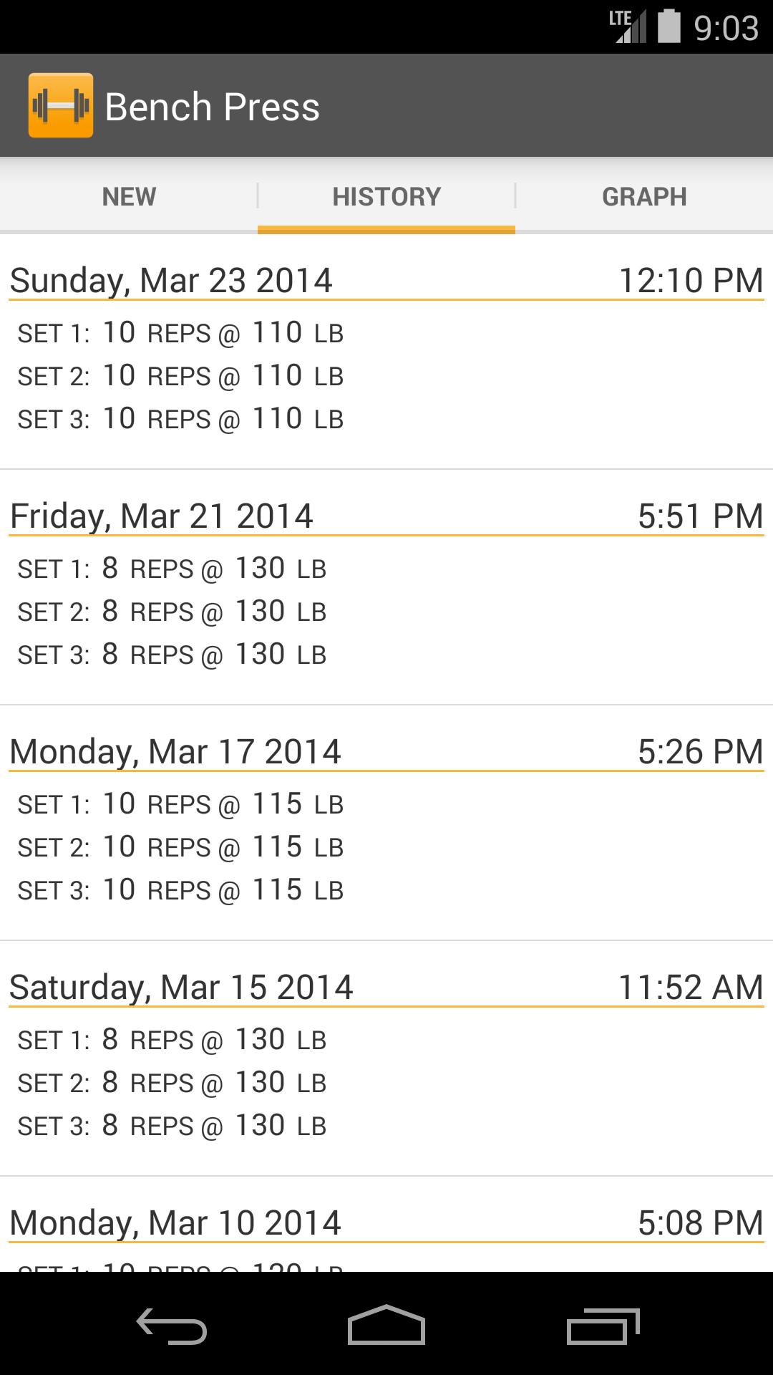Open the Friday, Mar 21 2014 entry
773x1375 pixels.
coord(162,516)
